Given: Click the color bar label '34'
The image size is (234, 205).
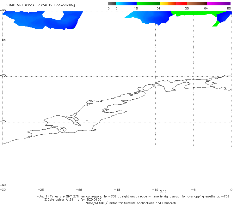Looking at the screenshot, I should pyautogui.click(x=158, y=8).
